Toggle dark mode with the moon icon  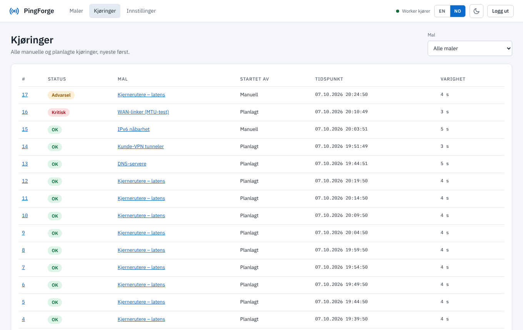point(476,11)
